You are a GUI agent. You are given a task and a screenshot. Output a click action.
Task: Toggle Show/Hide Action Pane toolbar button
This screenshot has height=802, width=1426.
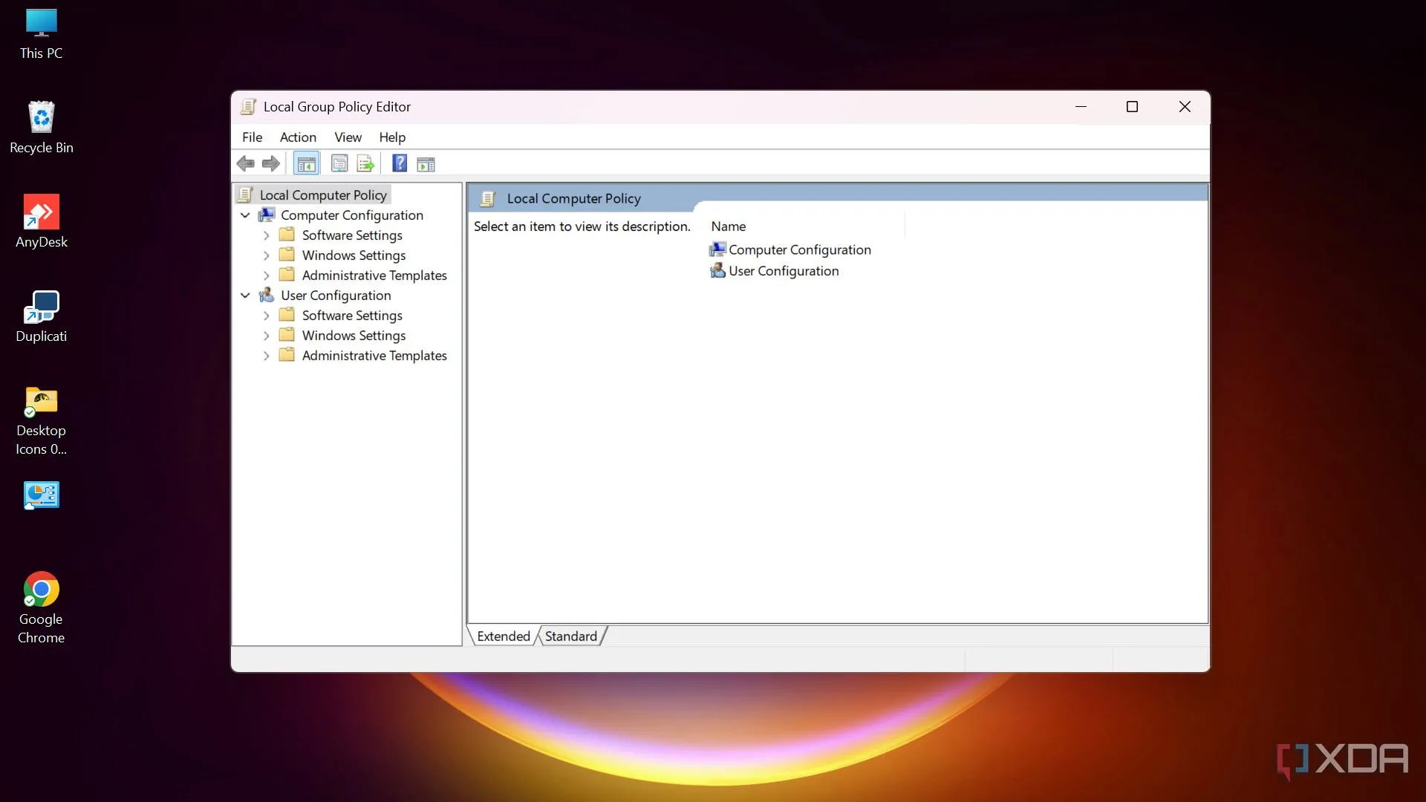pyautogui.click(x=426, y=163)
